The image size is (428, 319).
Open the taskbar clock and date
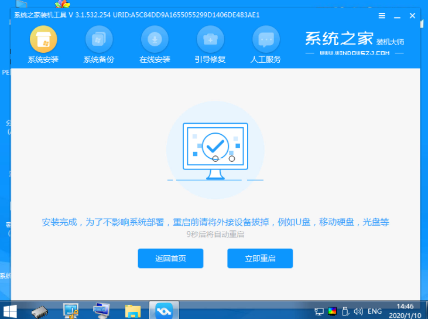point(405,310)
